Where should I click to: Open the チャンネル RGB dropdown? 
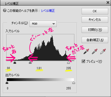coord(43,24)
